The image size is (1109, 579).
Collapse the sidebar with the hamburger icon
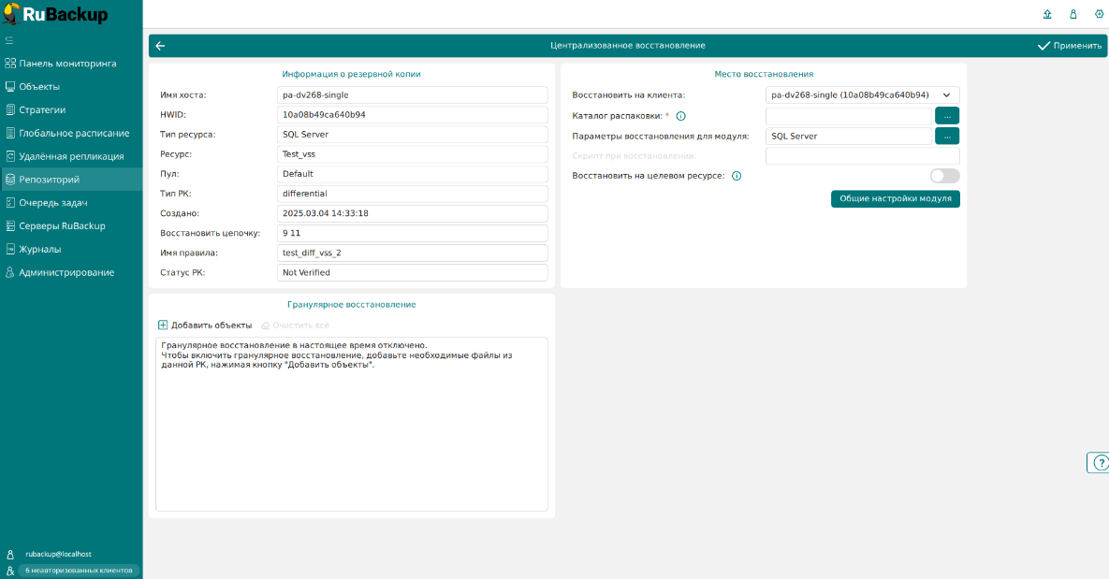[x=9, y=40]
